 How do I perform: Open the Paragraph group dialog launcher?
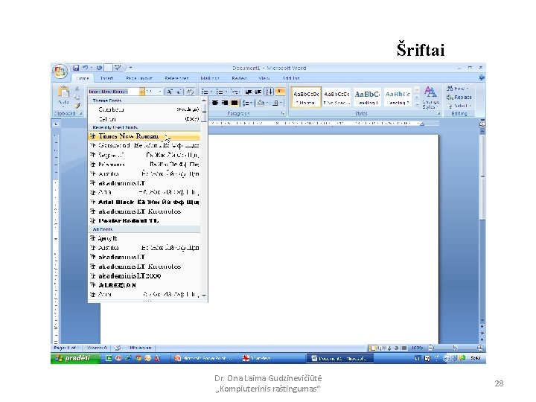coord(283,113)
